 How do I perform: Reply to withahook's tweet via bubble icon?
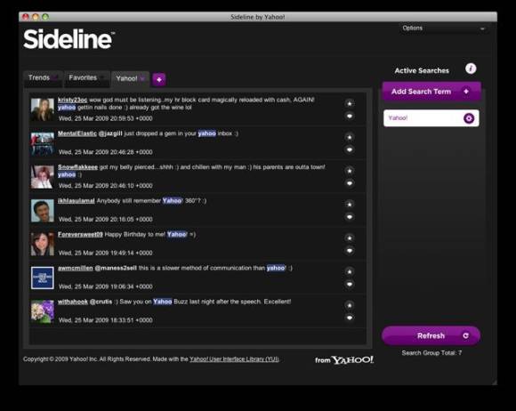pos(350,318)
